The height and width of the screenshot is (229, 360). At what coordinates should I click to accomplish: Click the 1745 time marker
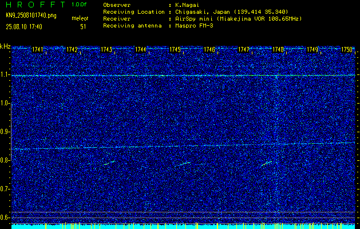[x=175, y=49]
